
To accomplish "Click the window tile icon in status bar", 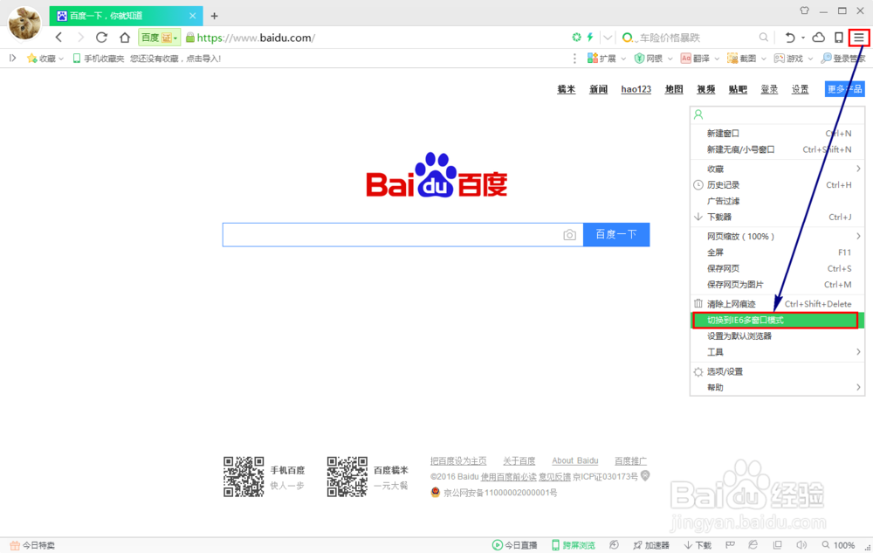I will (x=777, y=544).
